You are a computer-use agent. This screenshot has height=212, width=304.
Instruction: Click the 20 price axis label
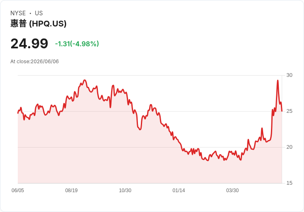[x=289, y=147]
